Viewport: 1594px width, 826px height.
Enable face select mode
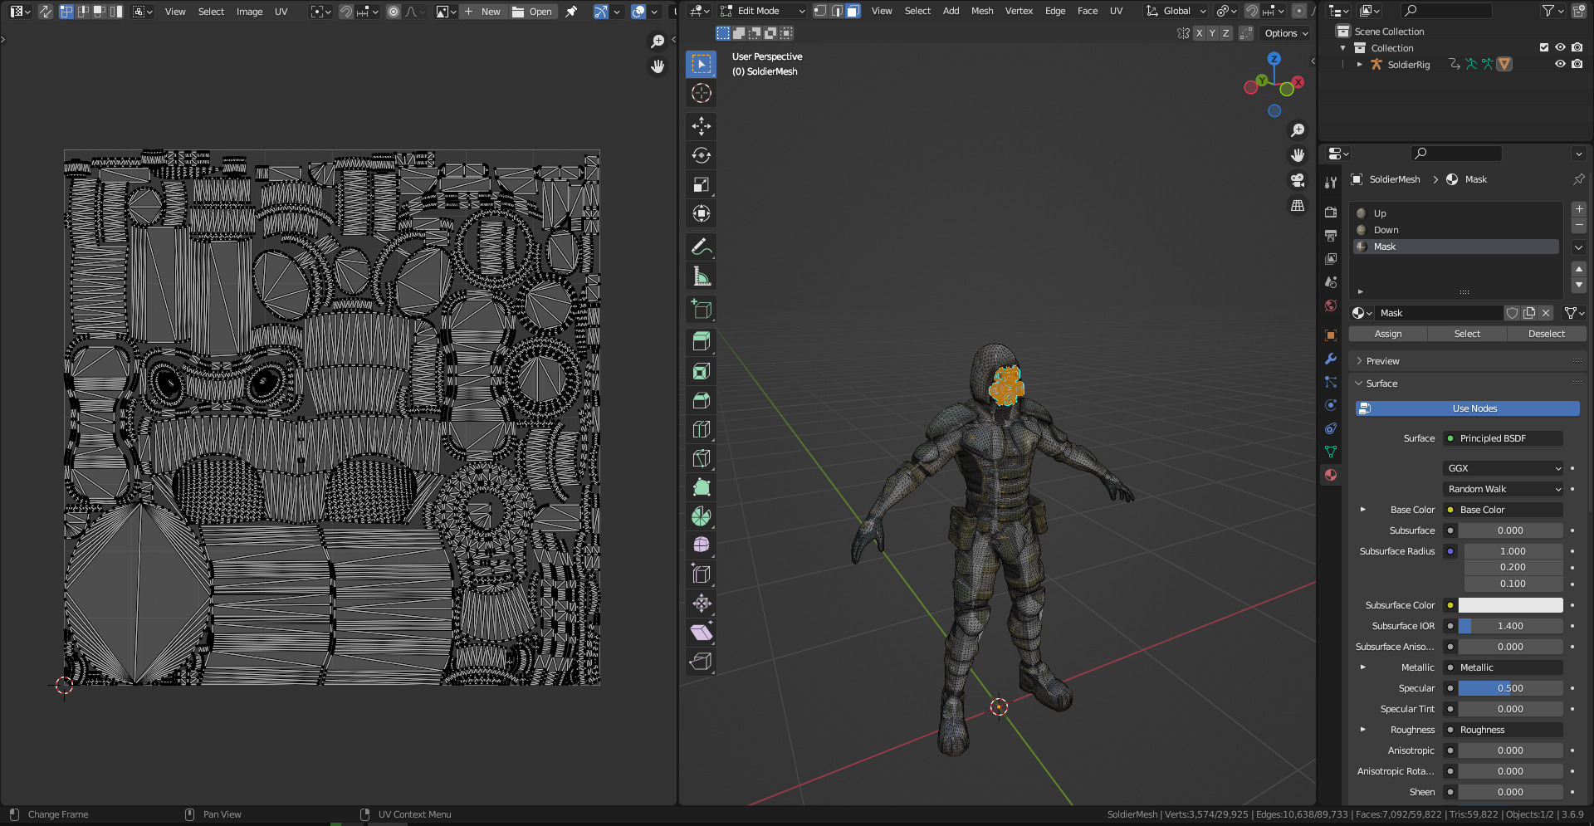[853, 11]
